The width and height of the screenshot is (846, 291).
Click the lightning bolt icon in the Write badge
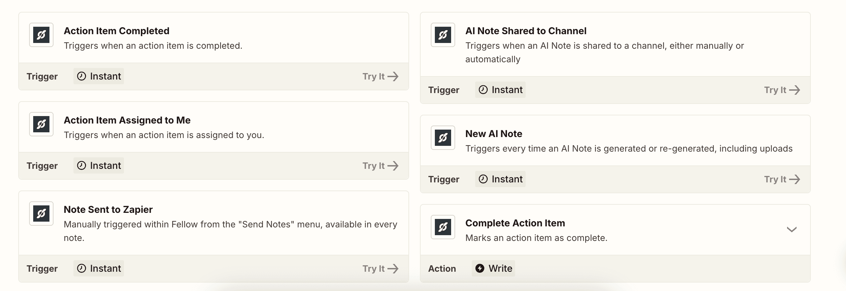coord(480,268)
